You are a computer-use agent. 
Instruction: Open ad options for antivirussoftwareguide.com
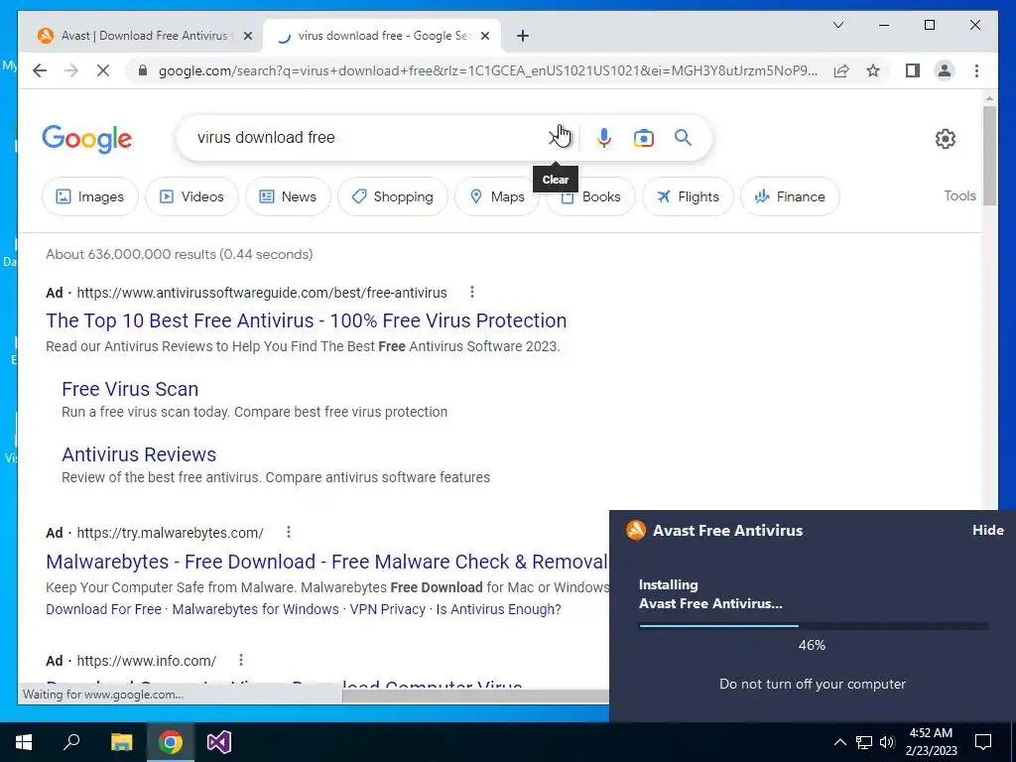(472, 293)
